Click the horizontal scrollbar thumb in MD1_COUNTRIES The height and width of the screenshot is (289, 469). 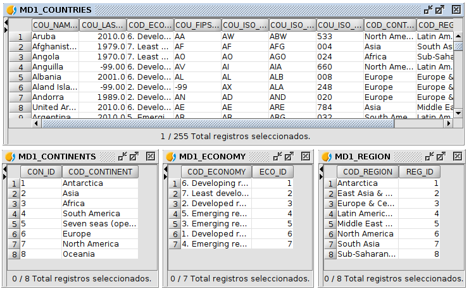(218, 123)
